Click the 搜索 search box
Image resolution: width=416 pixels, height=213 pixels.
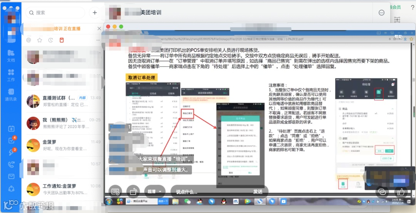pyautogui.click(x=55, y=12)
